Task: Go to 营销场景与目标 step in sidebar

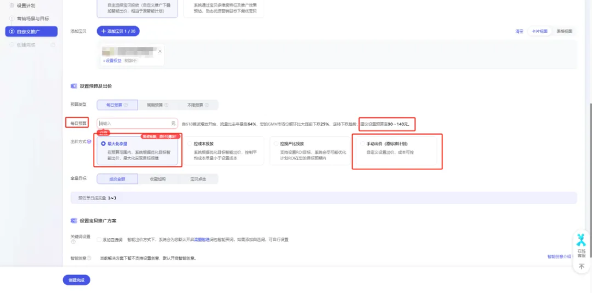Action: pyautogui.click(x=33, y=18)
